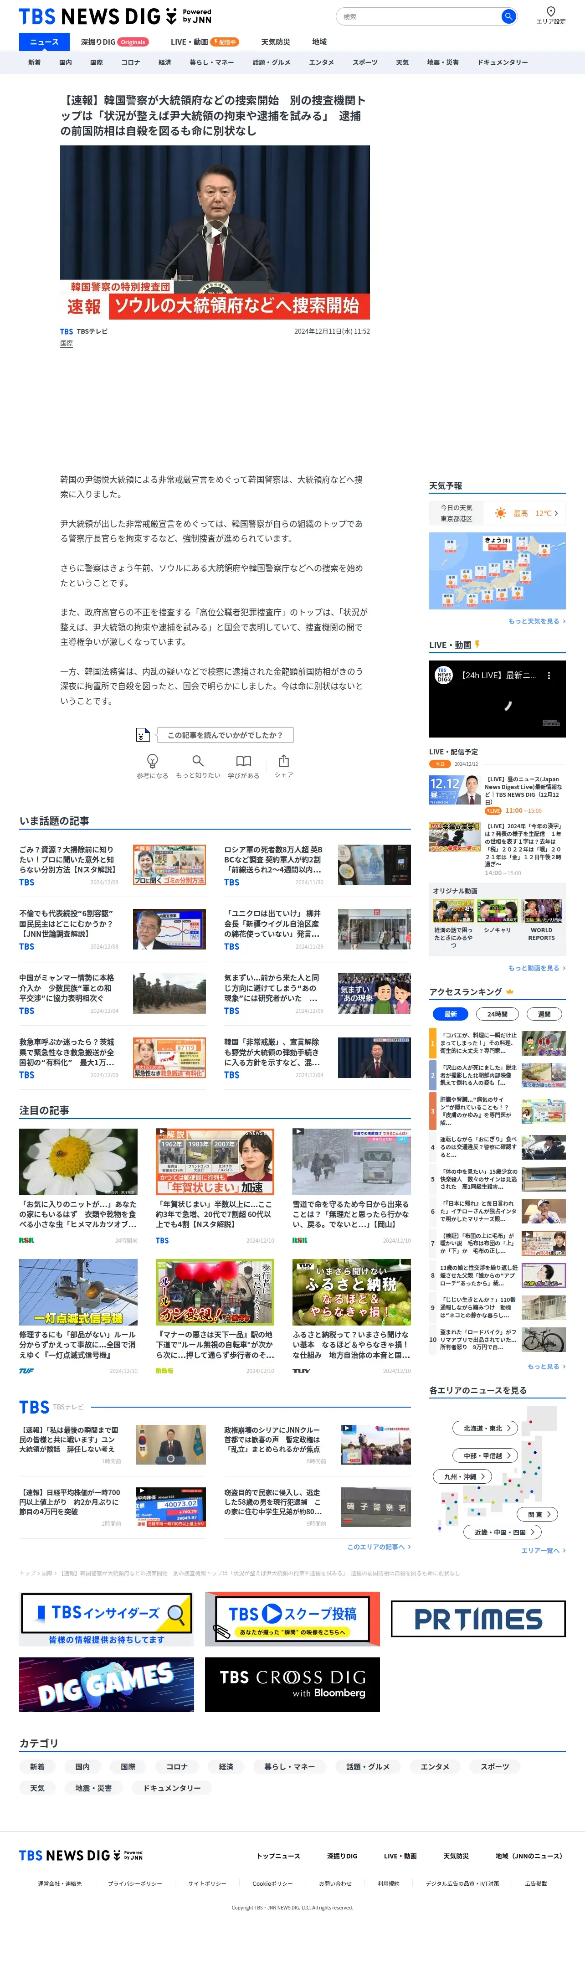585x1971 pixels.
Task: Switch to the 天気防災 tab
Action: [x=275, y=42]
